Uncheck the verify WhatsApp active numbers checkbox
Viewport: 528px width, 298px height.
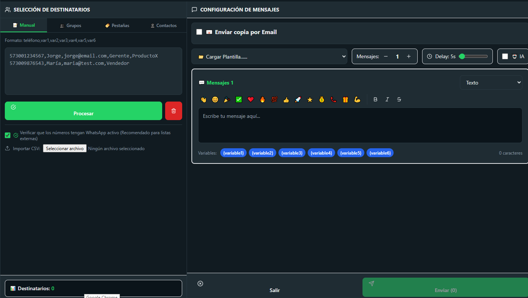coord(8,135)
